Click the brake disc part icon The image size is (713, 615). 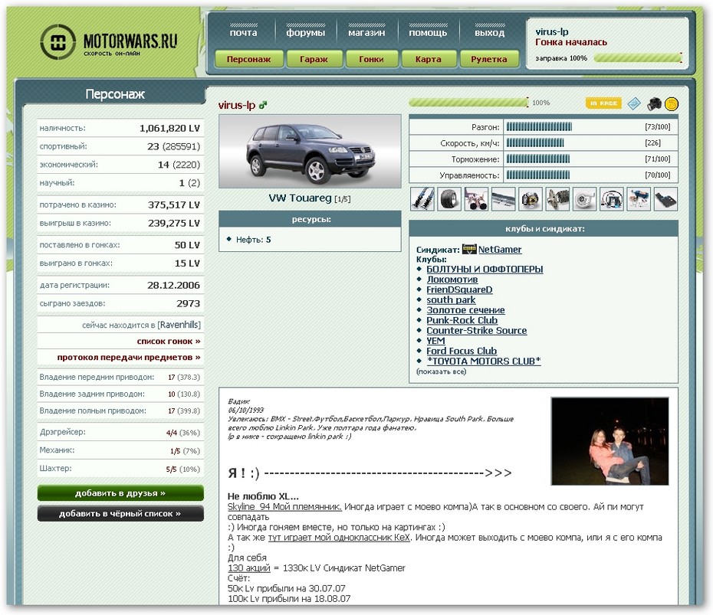pyautogui.click(x=531, y=199)
